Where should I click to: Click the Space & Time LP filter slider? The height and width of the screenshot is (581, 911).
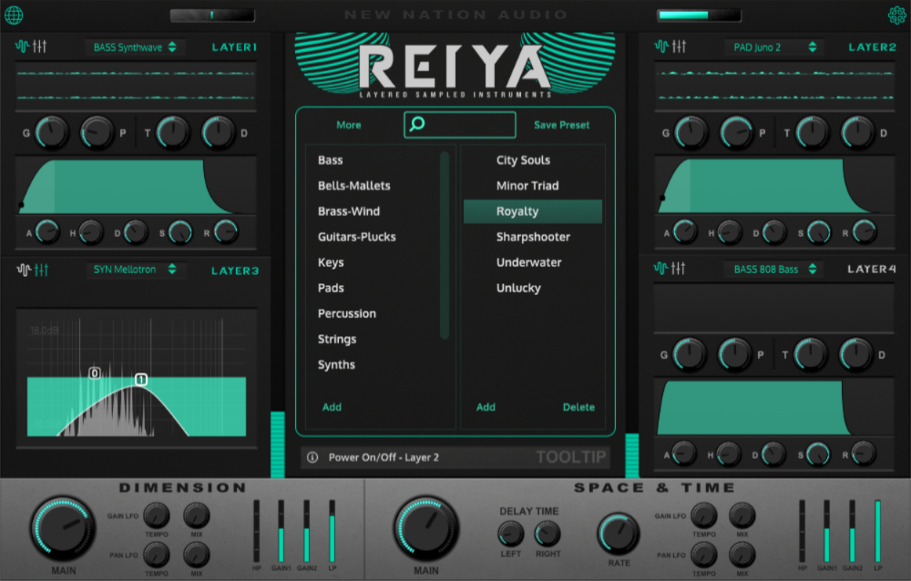[878, 531]
